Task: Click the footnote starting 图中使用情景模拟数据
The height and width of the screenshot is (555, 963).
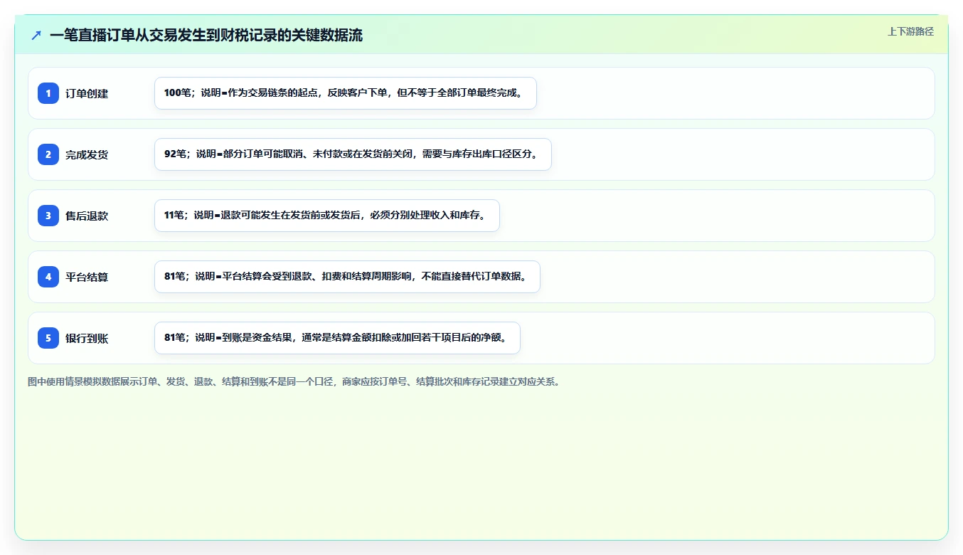Action: (294, 382)
